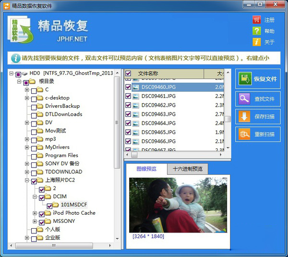Image resolution: width=288 pixels, height=257 pixels.
Task: Select the MSSONY folder in tree
Action: point(64,221)
